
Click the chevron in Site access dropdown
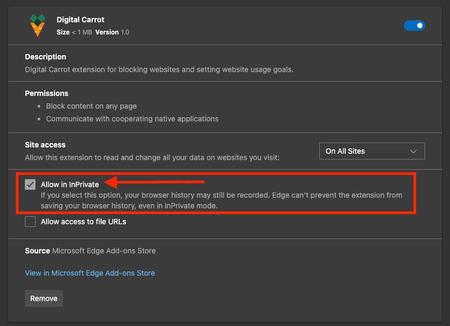(x=413, y=151)
